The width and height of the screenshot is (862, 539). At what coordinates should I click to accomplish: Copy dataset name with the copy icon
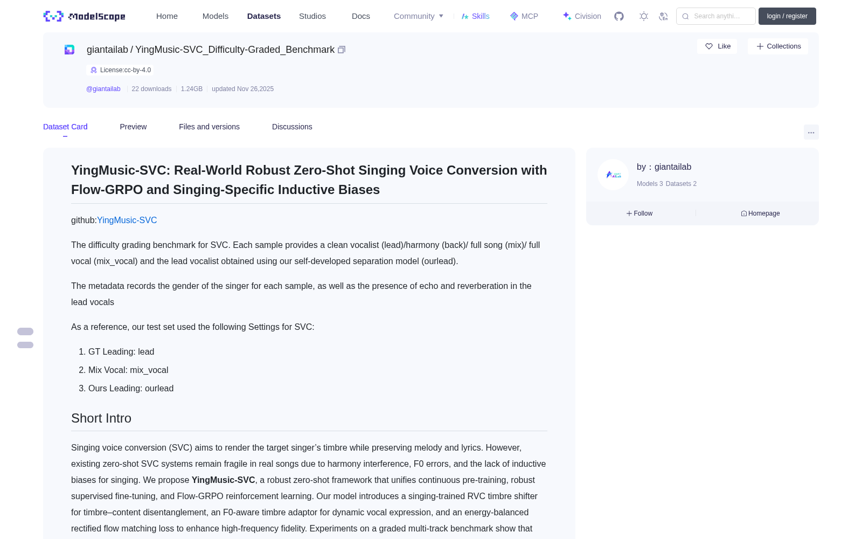pos(342,50)
